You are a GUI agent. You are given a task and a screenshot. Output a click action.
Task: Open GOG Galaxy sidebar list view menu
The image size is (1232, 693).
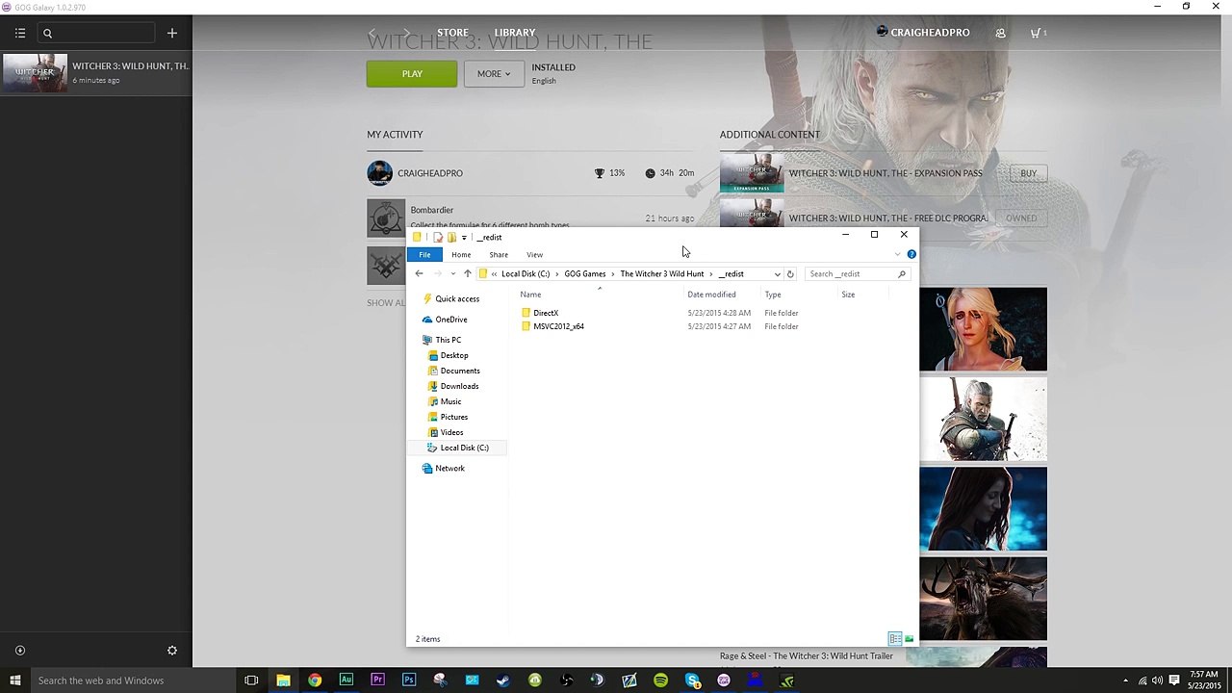[x=20, y=33]
